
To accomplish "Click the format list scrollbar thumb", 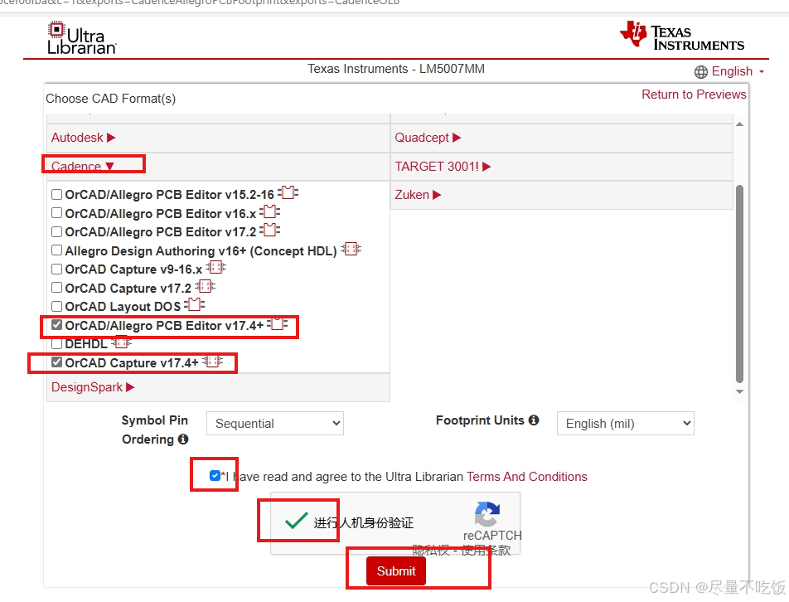I will pos(739,284).
